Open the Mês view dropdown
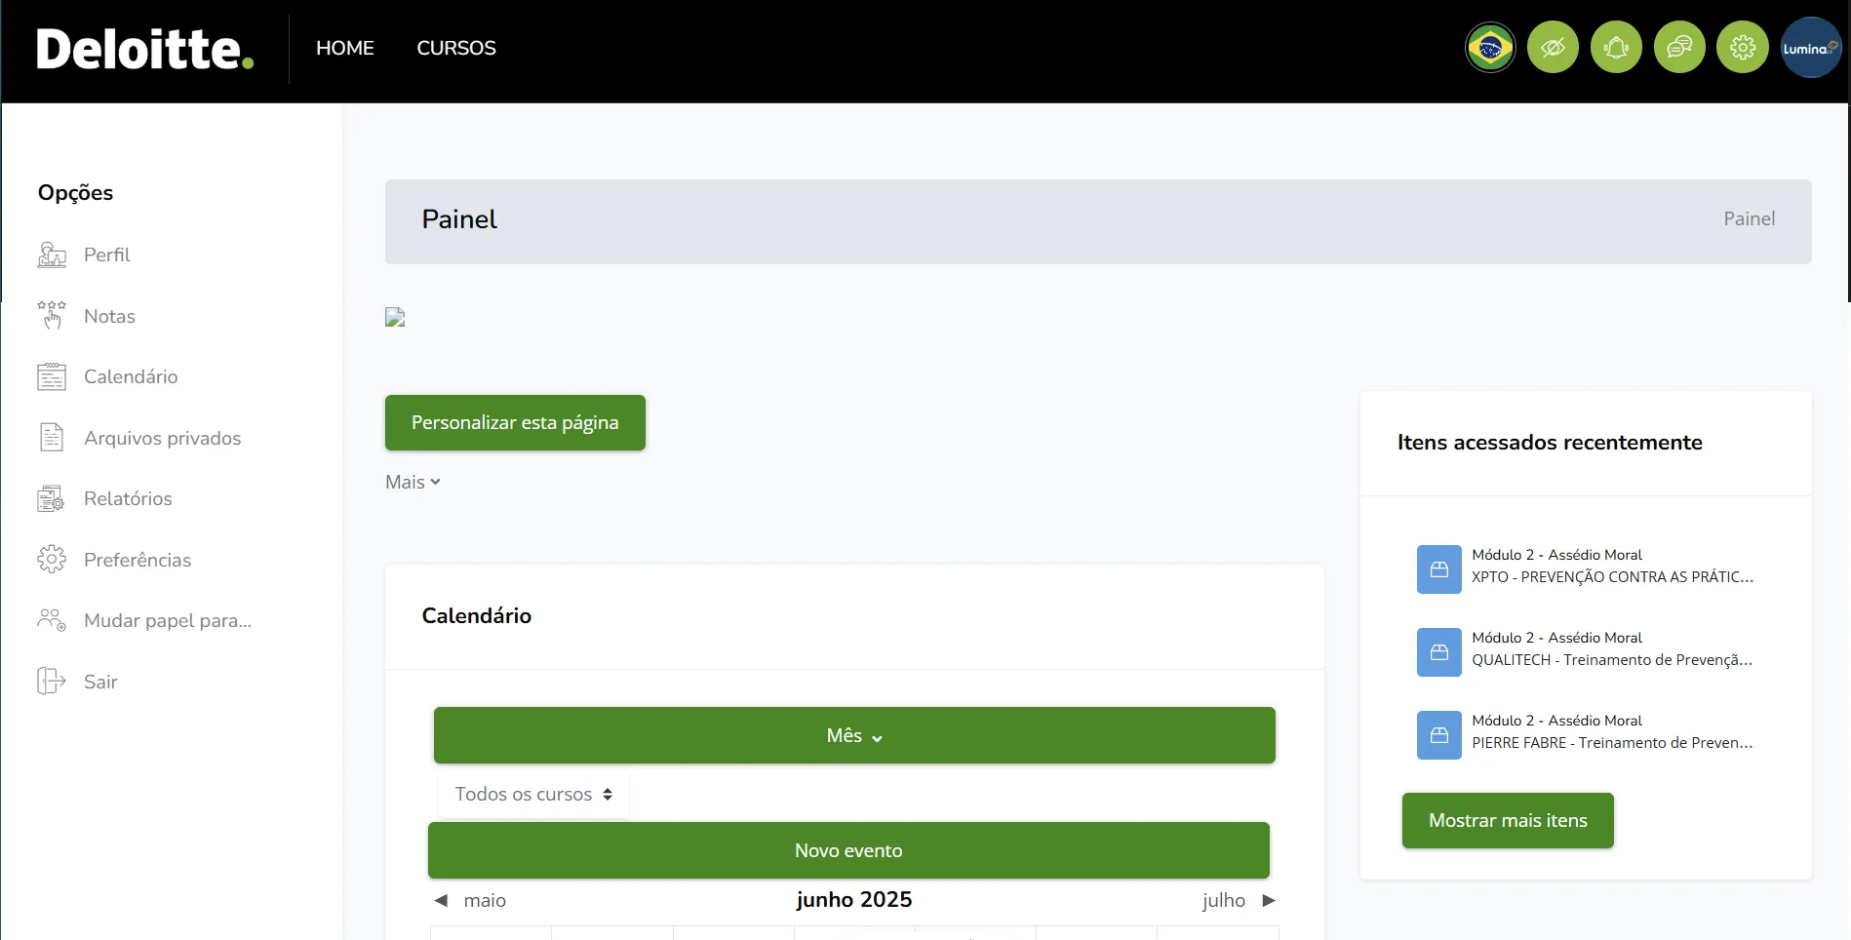This screenshot has width=1851, height=940. pos(854,735)
